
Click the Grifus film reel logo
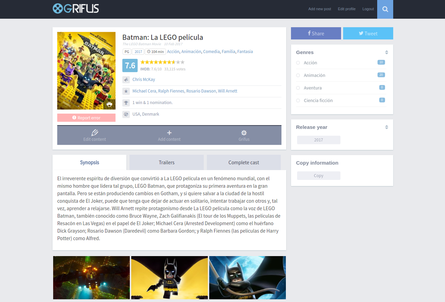pyautogui.click(x=76, y=8)
